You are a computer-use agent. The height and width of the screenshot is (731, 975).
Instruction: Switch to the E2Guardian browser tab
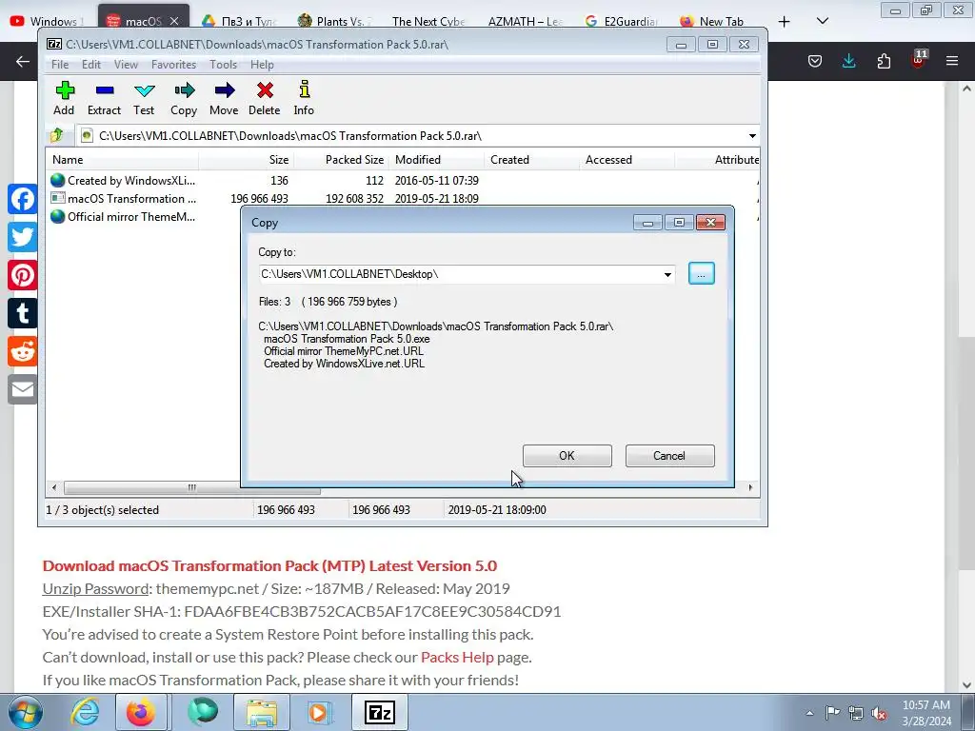[621, 21]
